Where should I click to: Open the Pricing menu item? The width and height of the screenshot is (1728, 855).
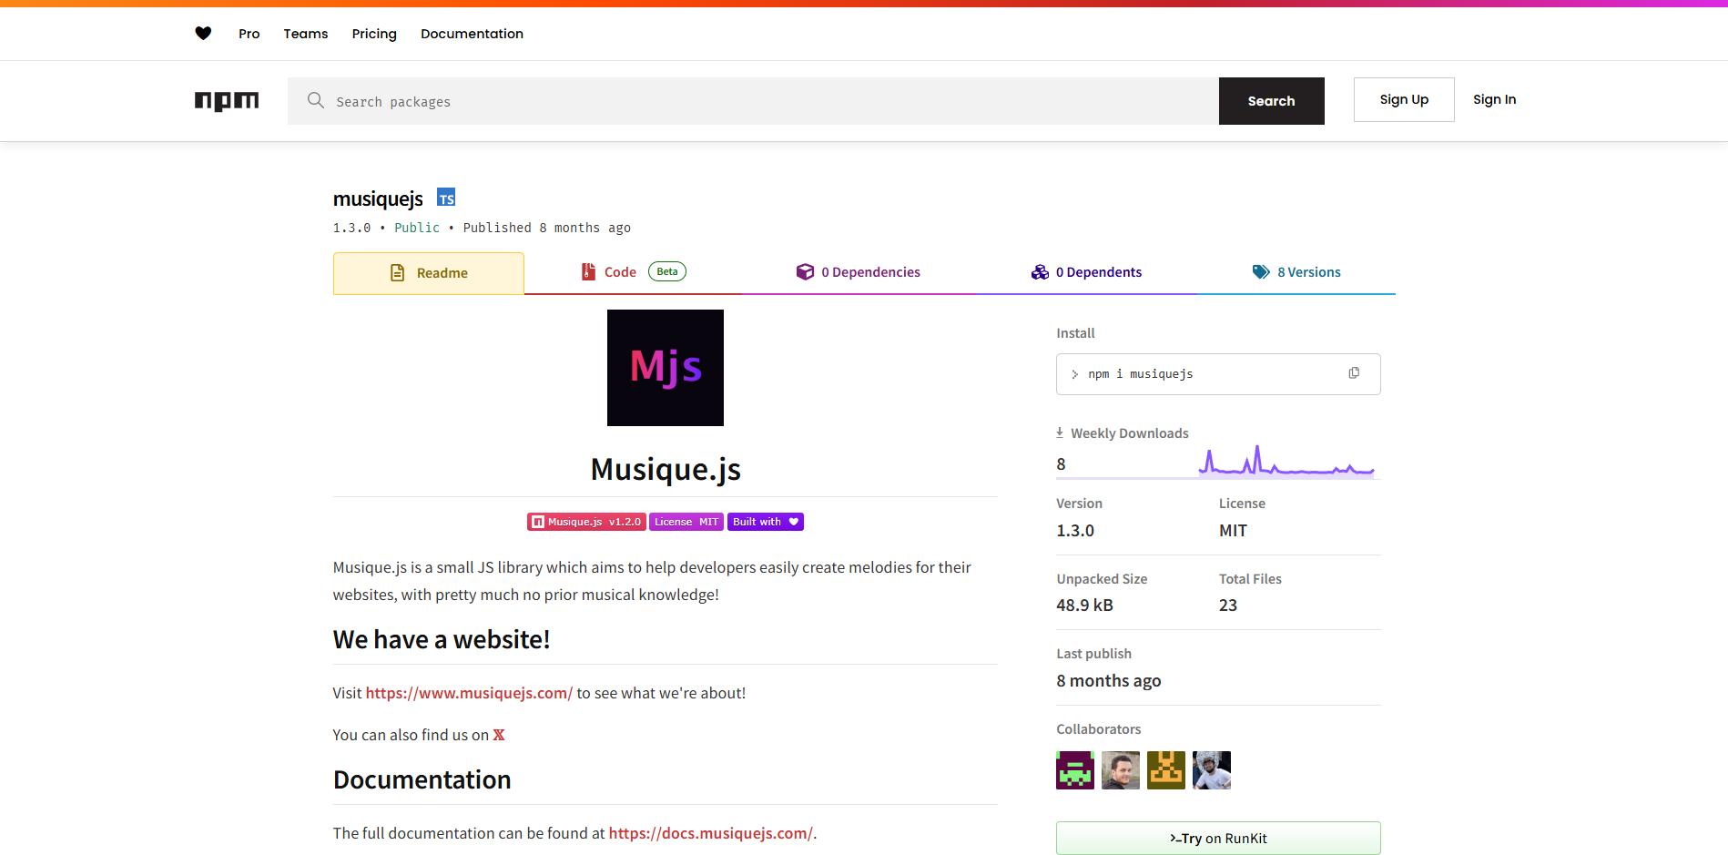point(373,34)
